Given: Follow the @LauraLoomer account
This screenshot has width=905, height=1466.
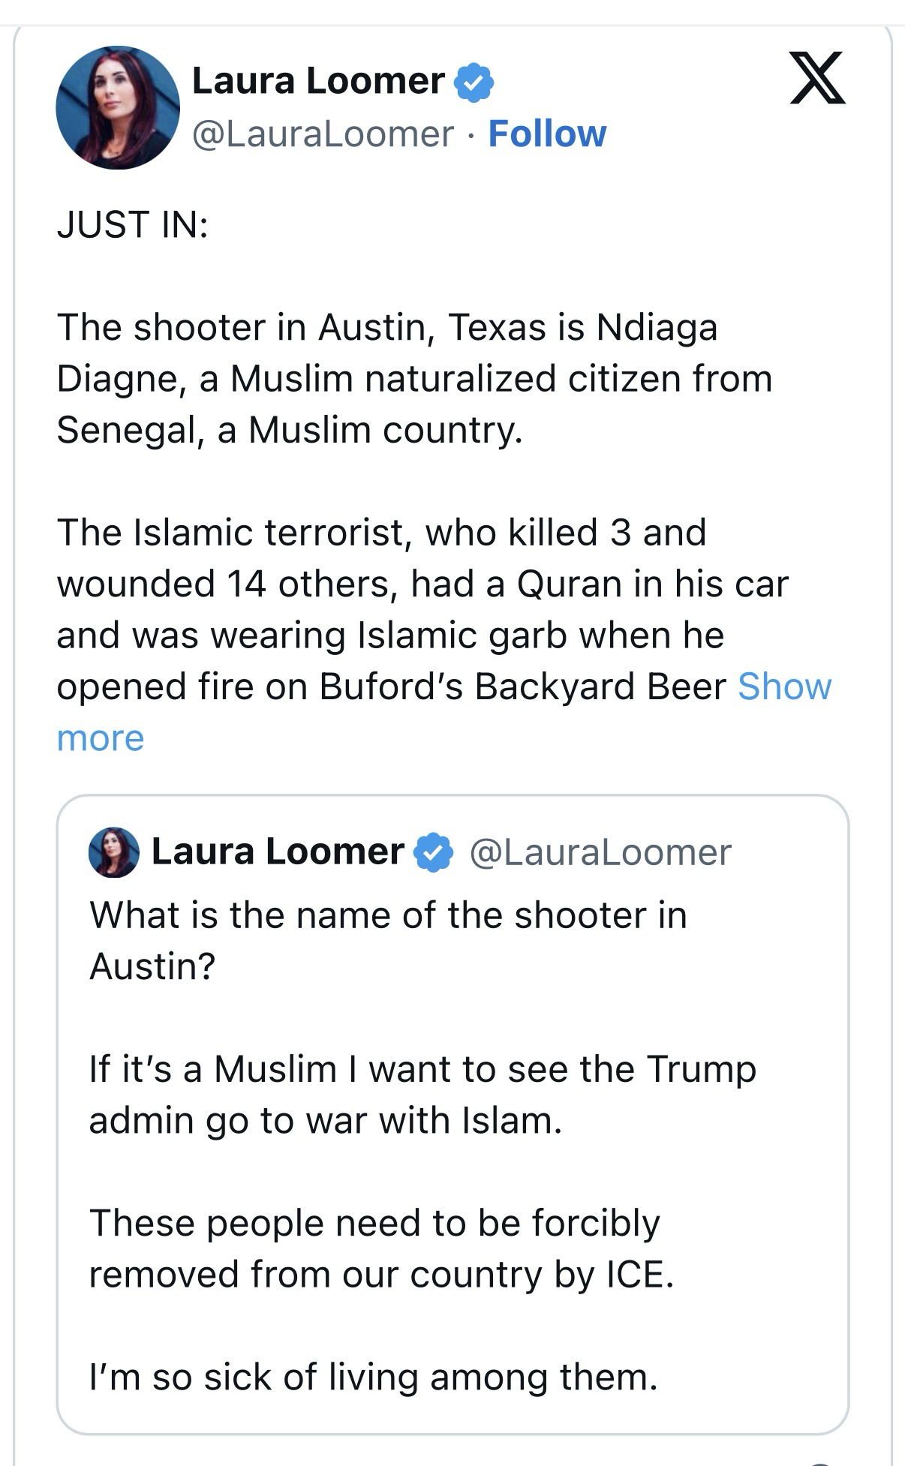Looking at the screenshot, I should (547, 134).
